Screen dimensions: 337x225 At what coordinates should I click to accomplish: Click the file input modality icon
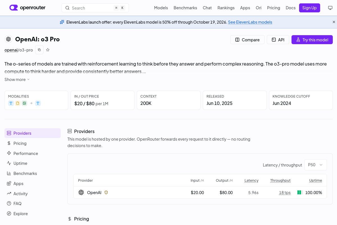[18, 103]
